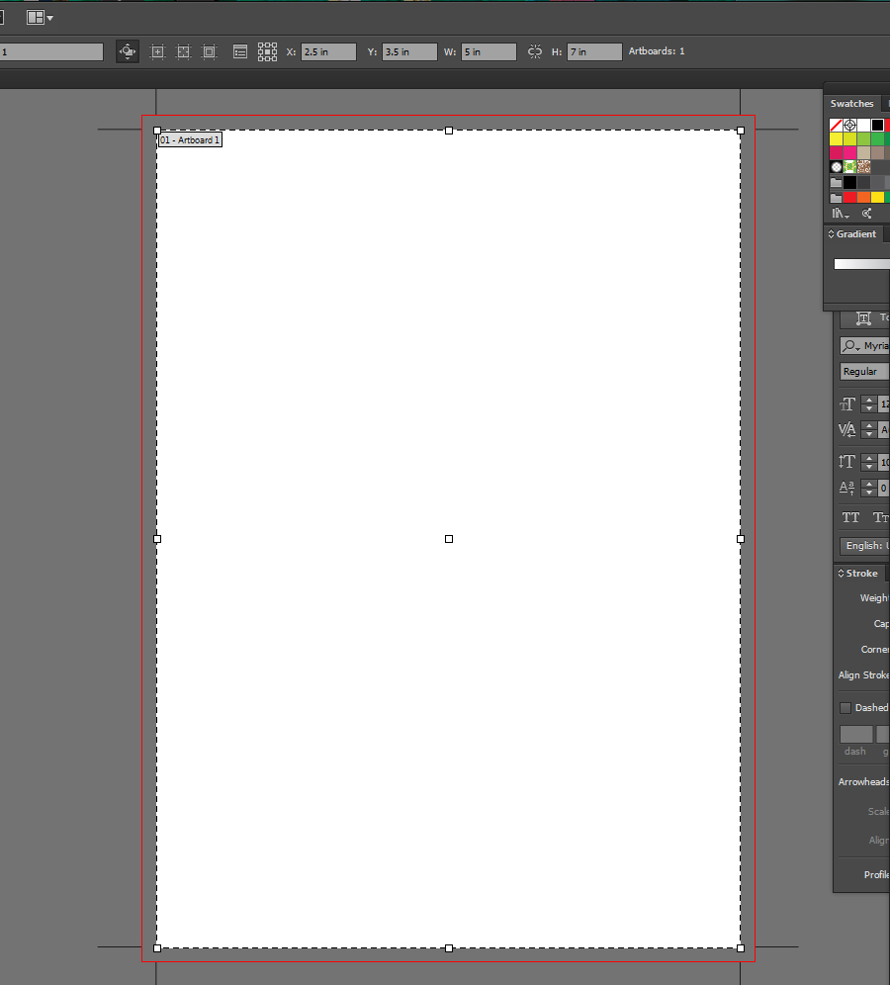890x985 pixels.
Task: Click the X position input field
Action: (328, 51)
